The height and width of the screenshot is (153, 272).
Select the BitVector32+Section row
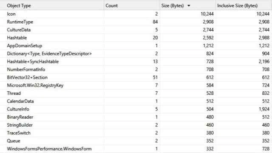click(x=136, y=77)
